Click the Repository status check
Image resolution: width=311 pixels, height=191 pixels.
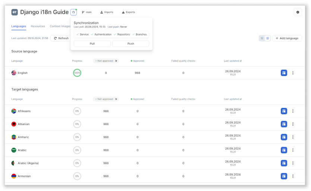122,35
